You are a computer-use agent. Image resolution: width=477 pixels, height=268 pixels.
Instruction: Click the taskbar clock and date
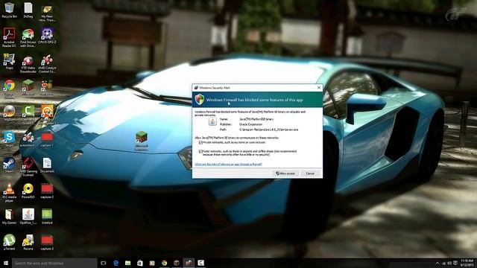click(467, 263)
